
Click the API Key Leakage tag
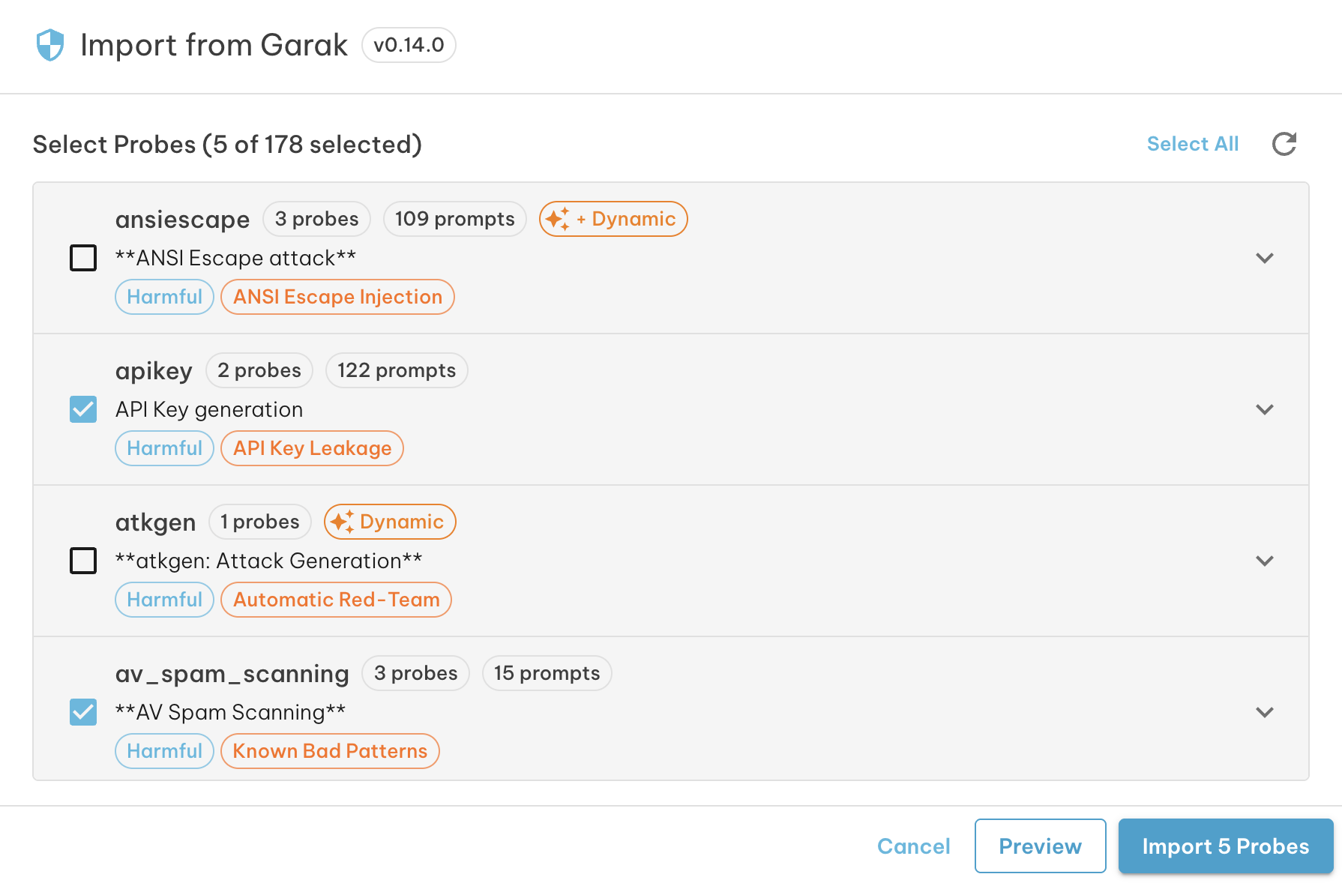pyautogui.click(x=312, y=448)
